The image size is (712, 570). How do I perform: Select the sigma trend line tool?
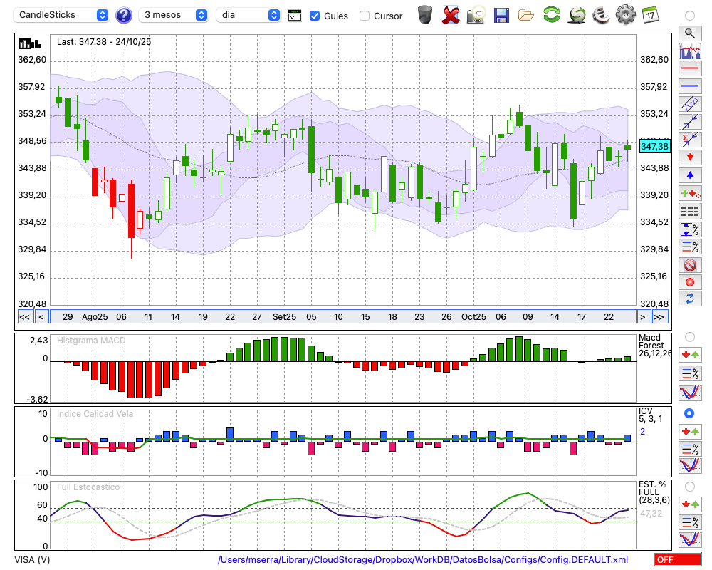(690, 140)
